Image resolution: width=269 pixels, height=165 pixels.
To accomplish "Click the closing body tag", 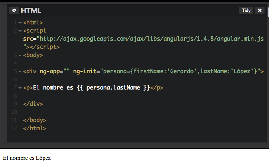I will 35,120.
